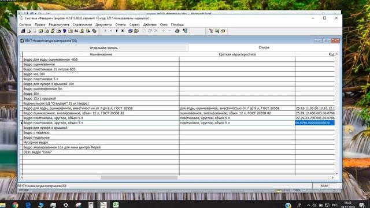Click the horizontal scrollbar left arrow
Screen dimensions: 370x208
point(22,177)
